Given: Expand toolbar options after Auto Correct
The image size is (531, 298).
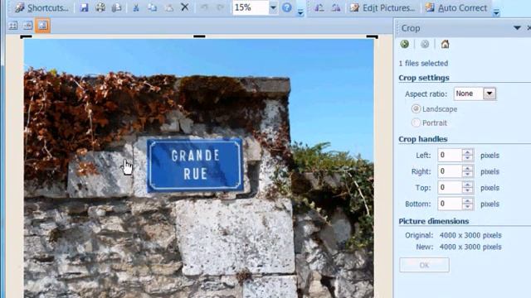Looking at the screenshot, I should coord(496,13).
